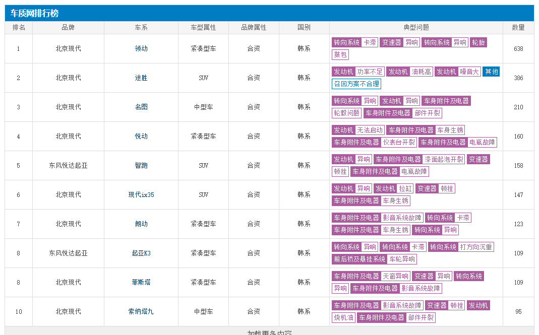Click 紧凑型车 in the 朗动 row
The image size is (539, 335).
click(x=203, y=224)
